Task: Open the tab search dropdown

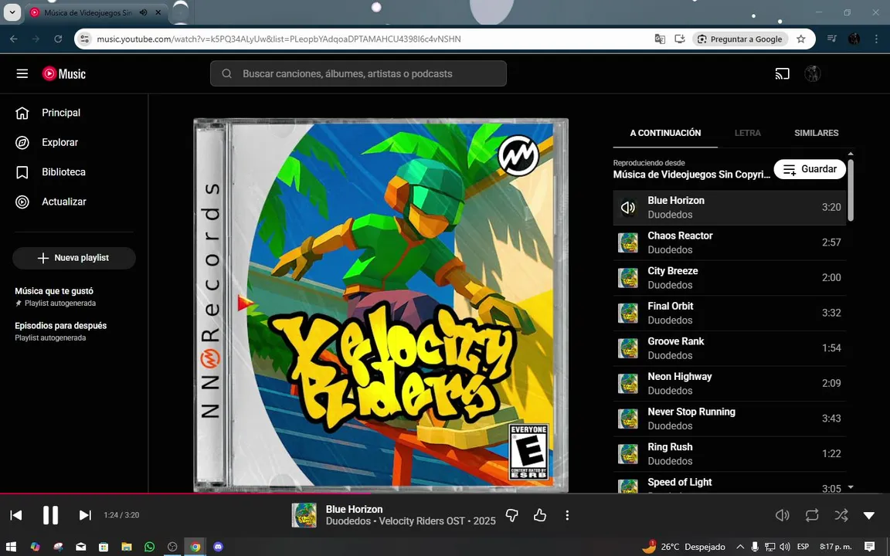Action: 12,12
